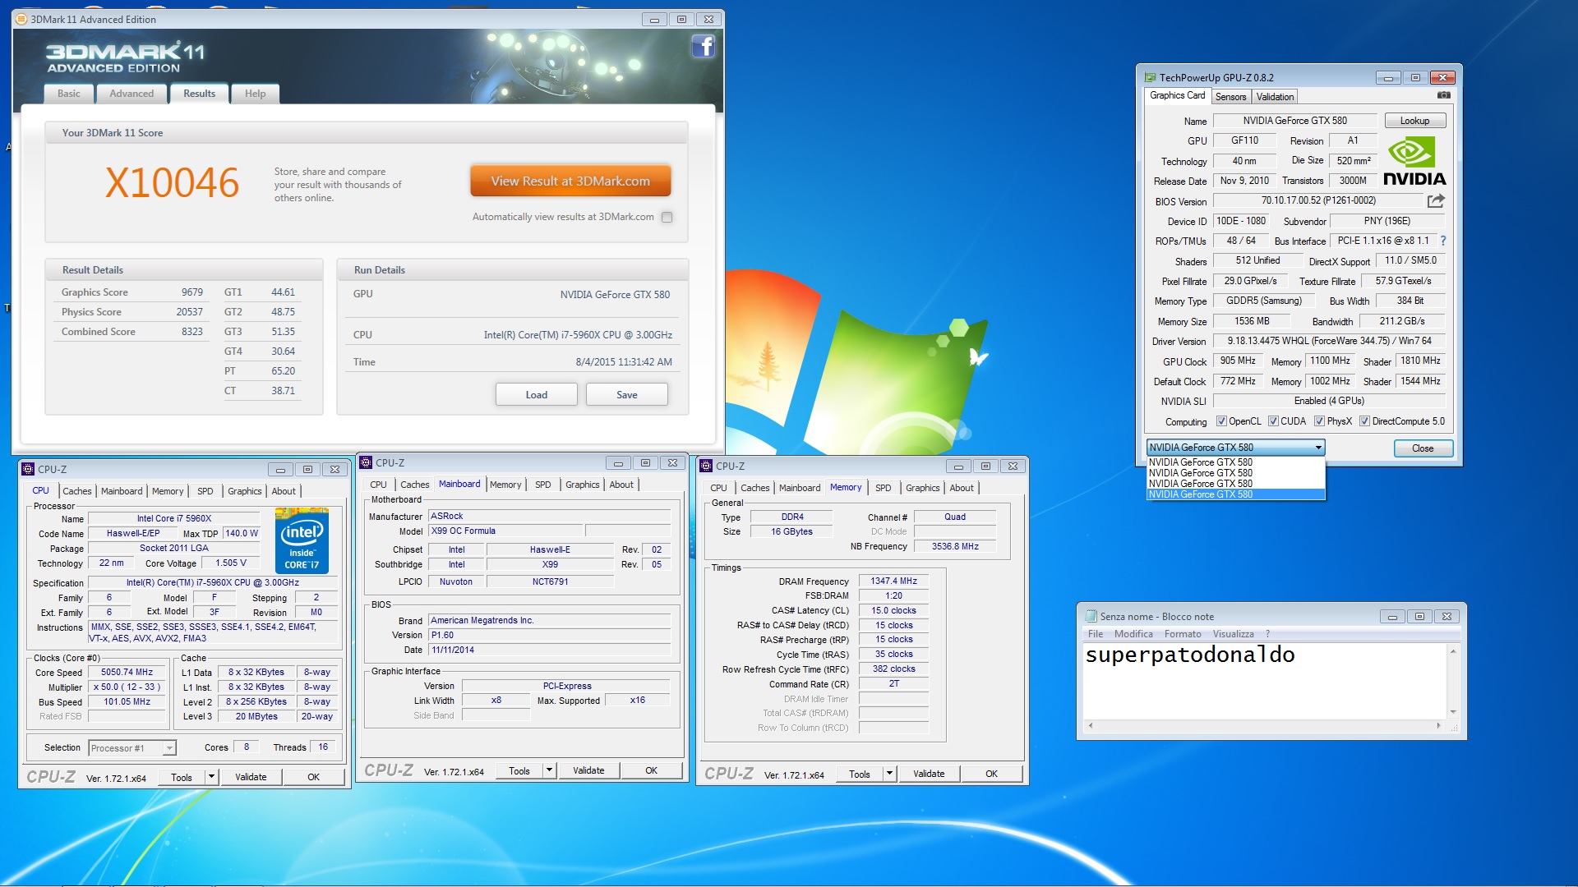Open the Sensors tab in GPU-Z
Screen dimensions: 1578x887
point(1230,97)
